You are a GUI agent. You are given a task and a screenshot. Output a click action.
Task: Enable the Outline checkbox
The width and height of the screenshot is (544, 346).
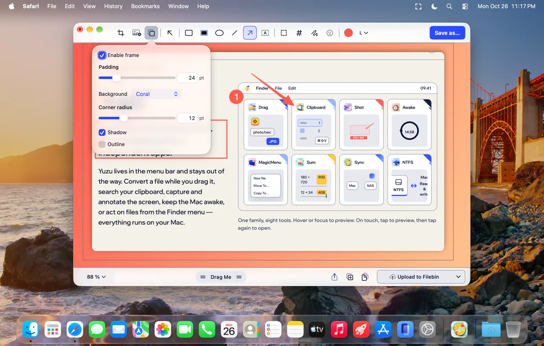(x=102, y=144)
